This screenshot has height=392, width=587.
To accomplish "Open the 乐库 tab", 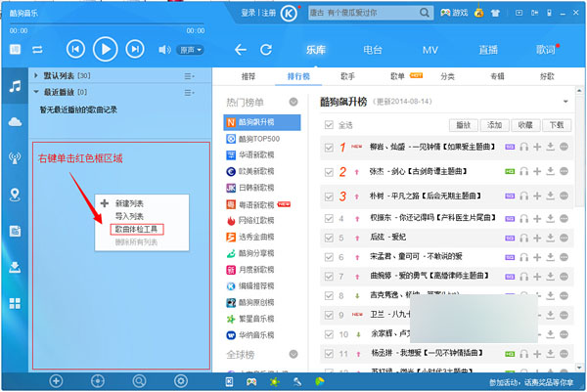I will pyautogui.click(x=316, y=50).
